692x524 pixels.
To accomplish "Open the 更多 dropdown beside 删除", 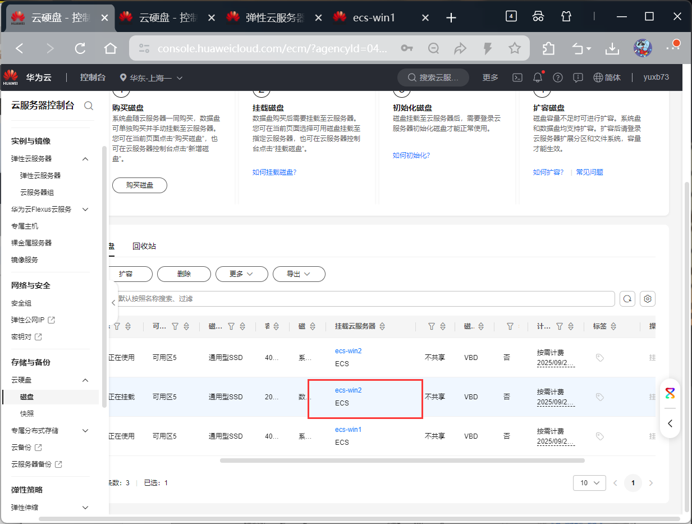I will point(241,274).
